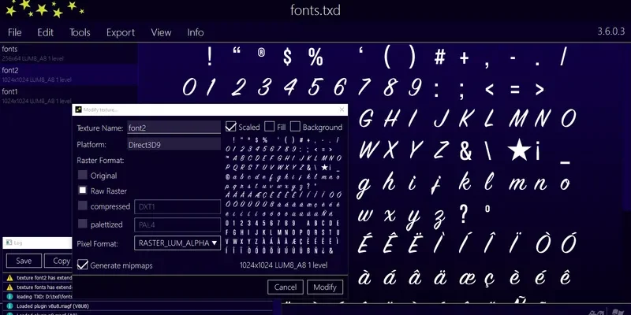Click the 'Loaded plugin v8u8.magf (V8U8)' log entry
631x315 pixels.
[x=53, y=306]
